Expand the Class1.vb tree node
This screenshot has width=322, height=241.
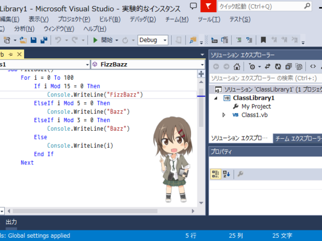coord(224,115)
